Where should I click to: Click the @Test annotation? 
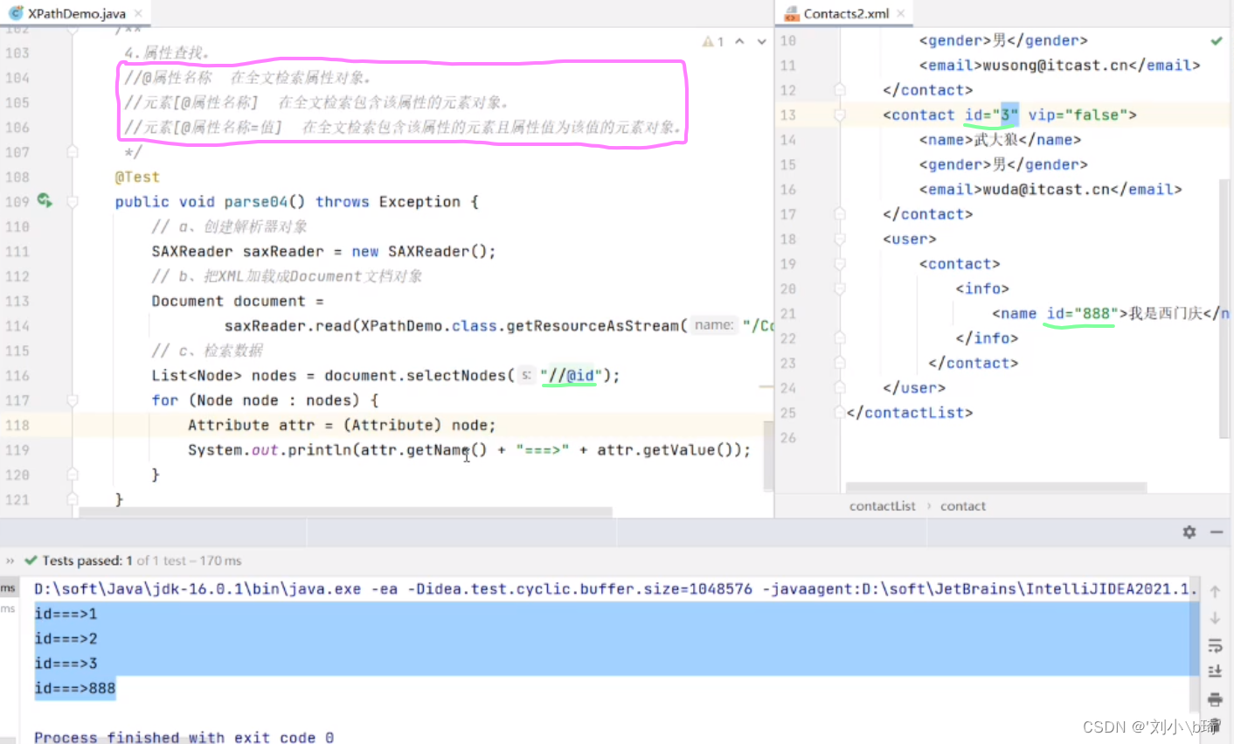click(137, 177)
